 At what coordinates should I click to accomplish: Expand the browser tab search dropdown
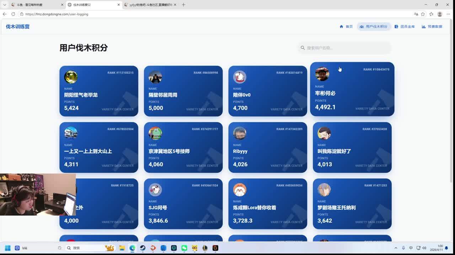[x=5, y=5]
